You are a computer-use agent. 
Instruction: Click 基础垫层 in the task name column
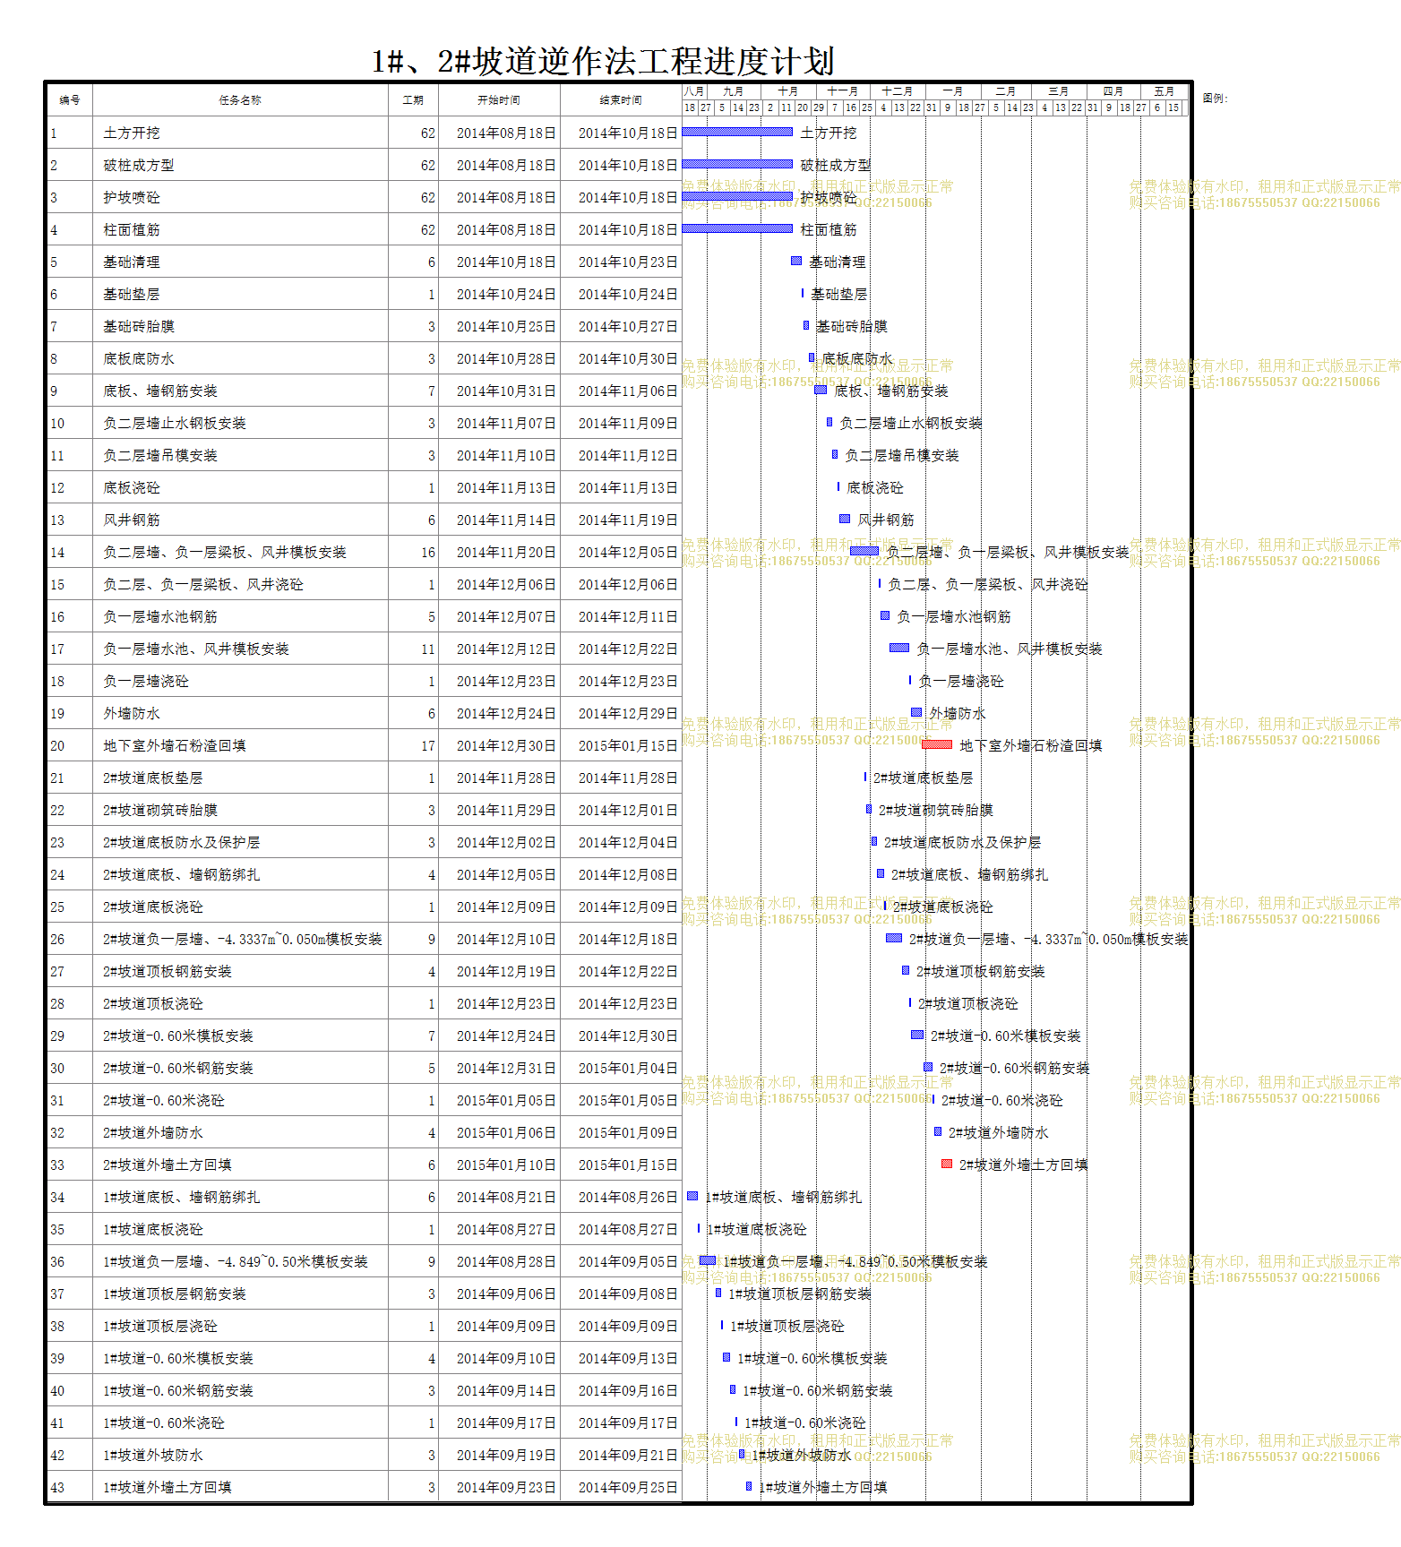(x=132, y=294)
